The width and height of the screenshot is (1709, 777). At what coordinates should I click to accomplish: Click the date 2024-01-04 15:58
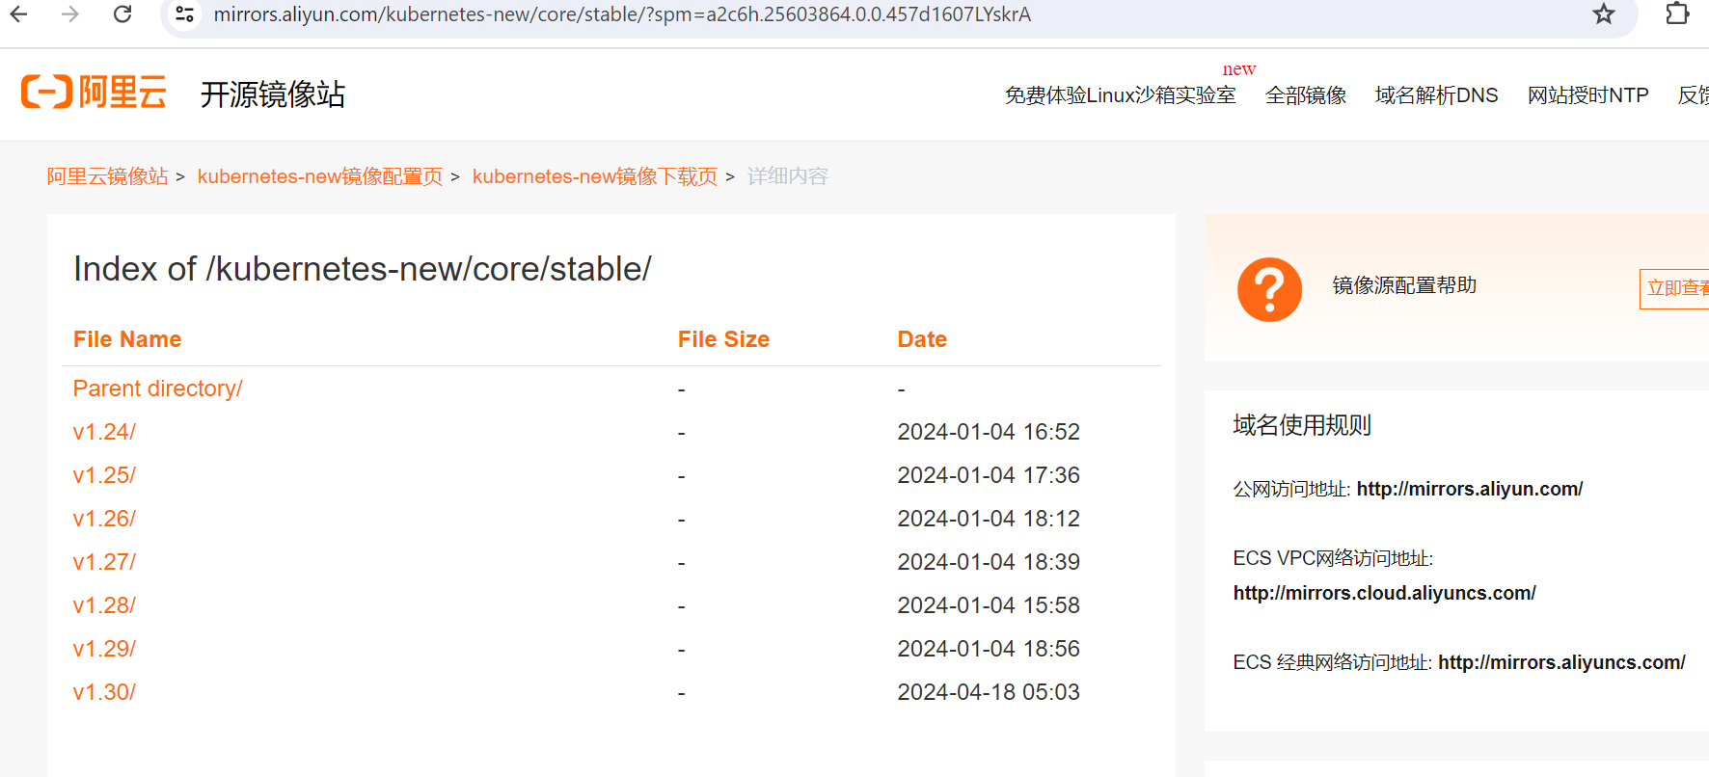click(x=989, y=605)
